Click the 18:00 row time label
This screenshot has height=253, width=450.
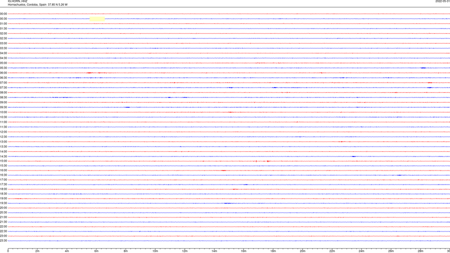(x=3, y=189)
